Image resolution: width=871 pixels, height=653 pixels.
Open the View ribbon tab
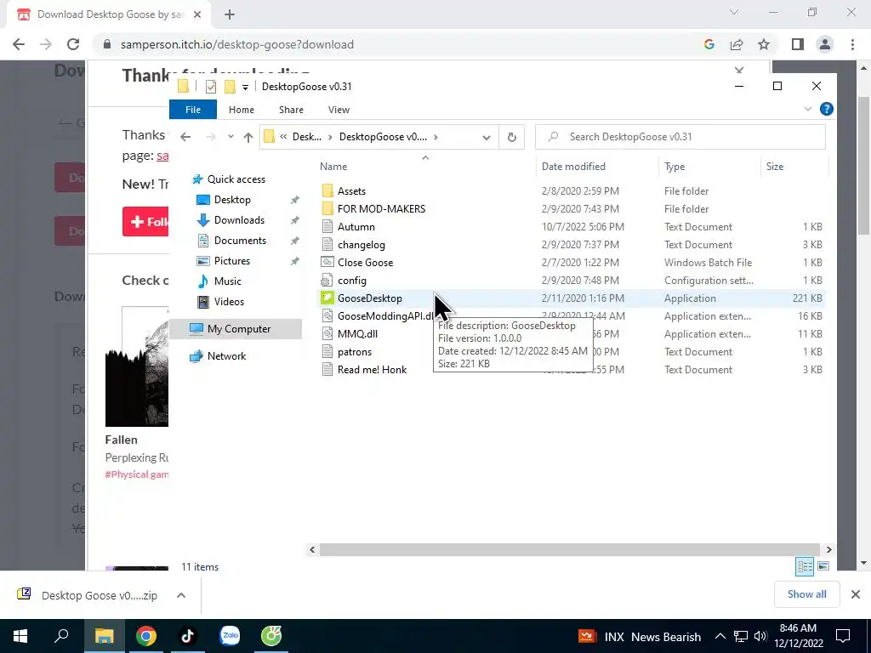[339, 110]
